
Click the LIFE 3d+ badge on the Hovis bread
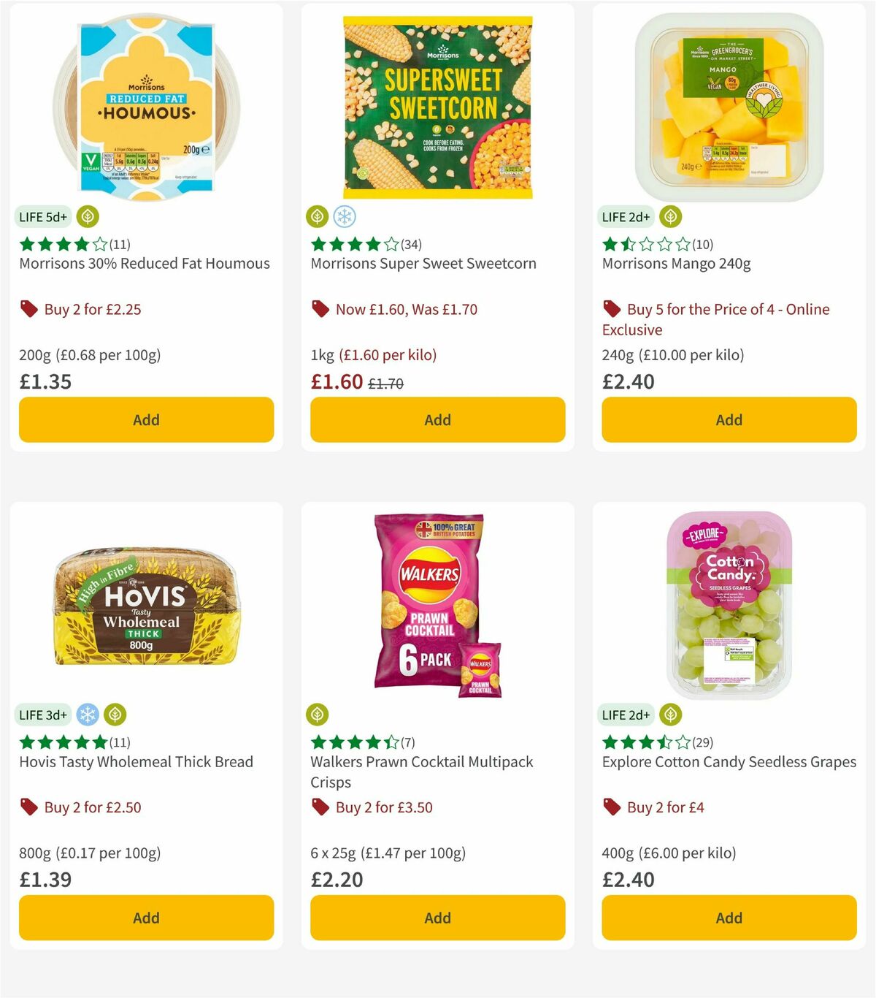click(44, 715)
